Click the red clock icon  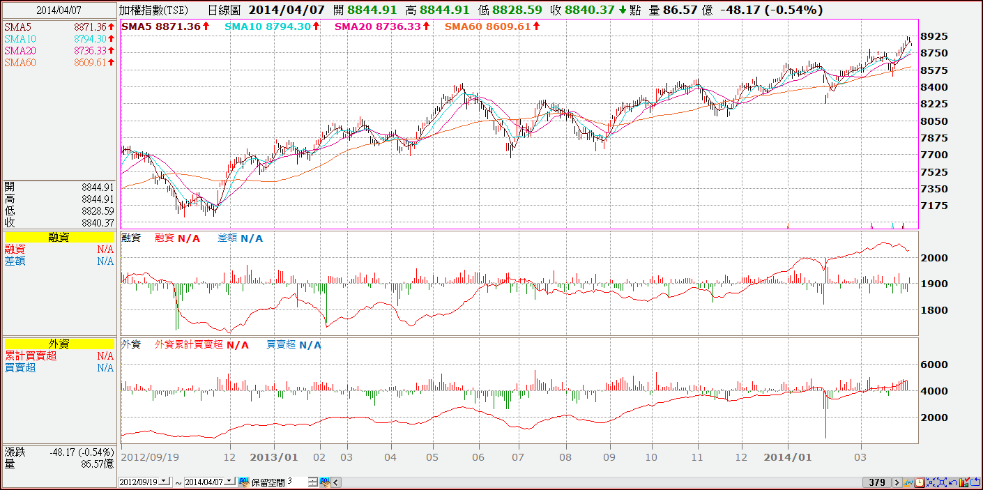tap(920, 482)
